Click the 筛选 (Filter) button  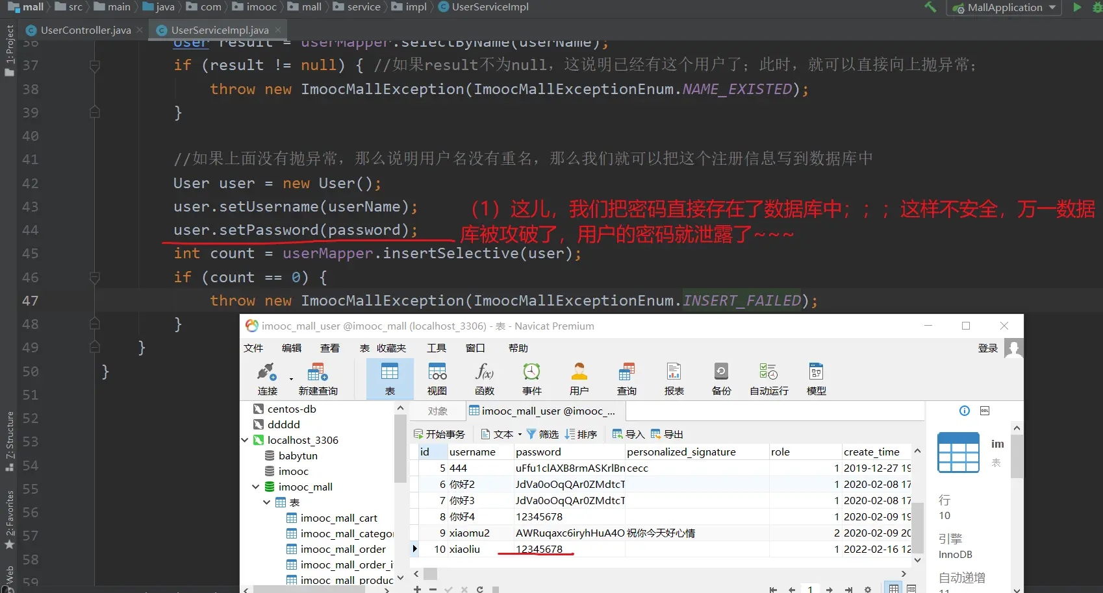pos(542,434)
